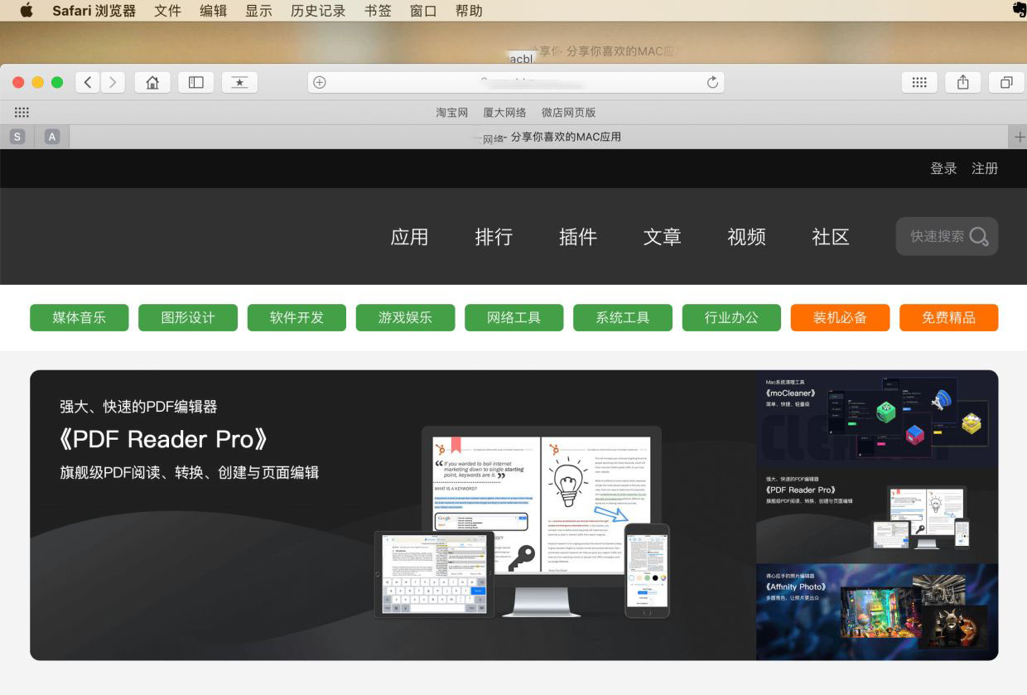The image size is (1027, 695).
Task: Click favorites bar grid icon
Action: click(22, 112)
